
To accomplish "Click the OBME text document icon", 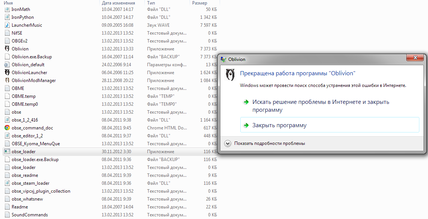I will pyautogui.click(x=7, y=88).
